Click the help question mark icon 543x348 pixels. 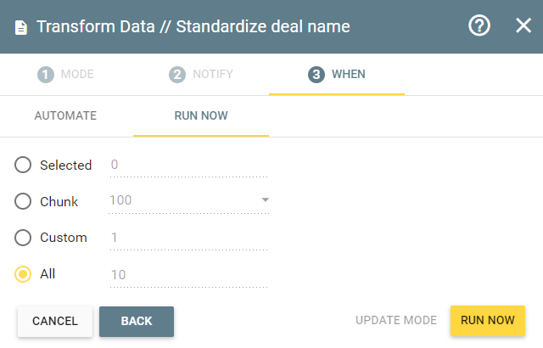tap(479, 25)
